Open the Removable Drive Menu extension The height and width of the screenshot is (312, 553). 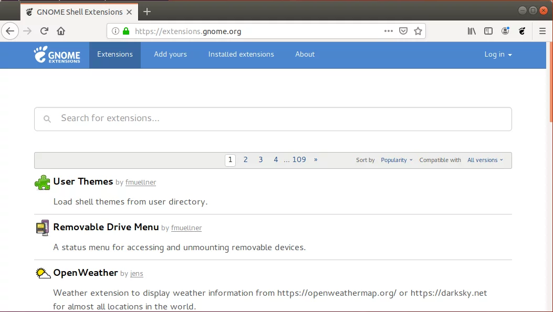106,227
